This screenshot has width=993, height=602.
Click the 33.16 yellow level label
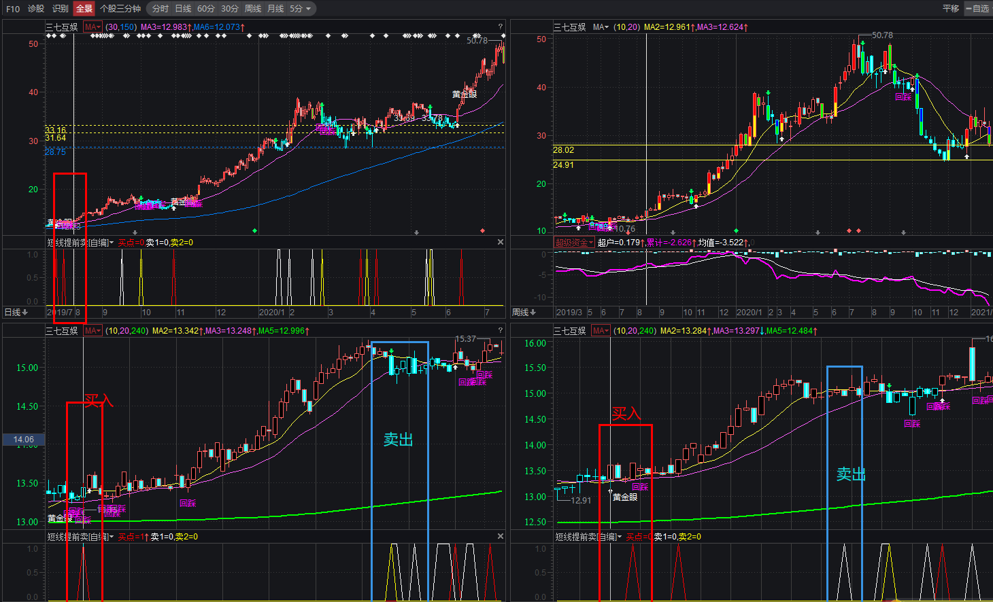tap(56, 130)
